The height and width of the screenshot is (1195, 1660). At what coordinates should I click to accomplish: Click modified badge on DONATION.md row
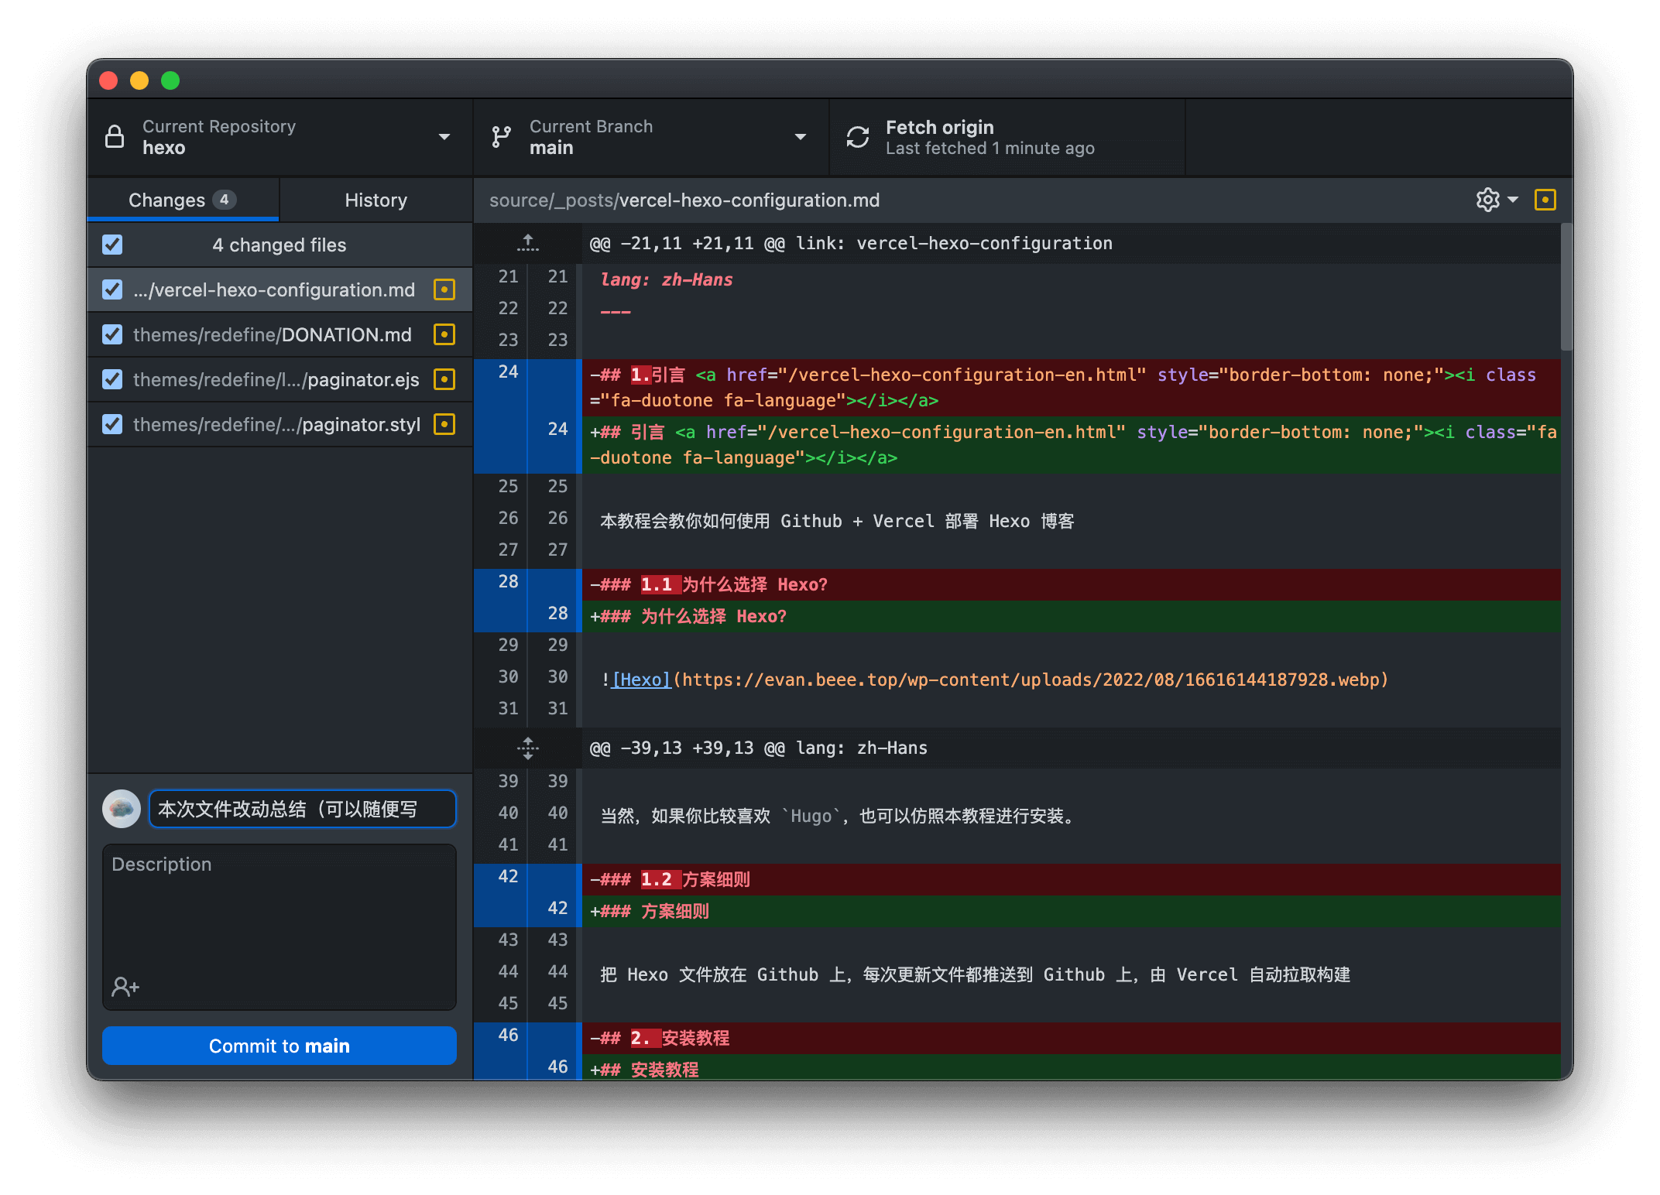[444, 334]
